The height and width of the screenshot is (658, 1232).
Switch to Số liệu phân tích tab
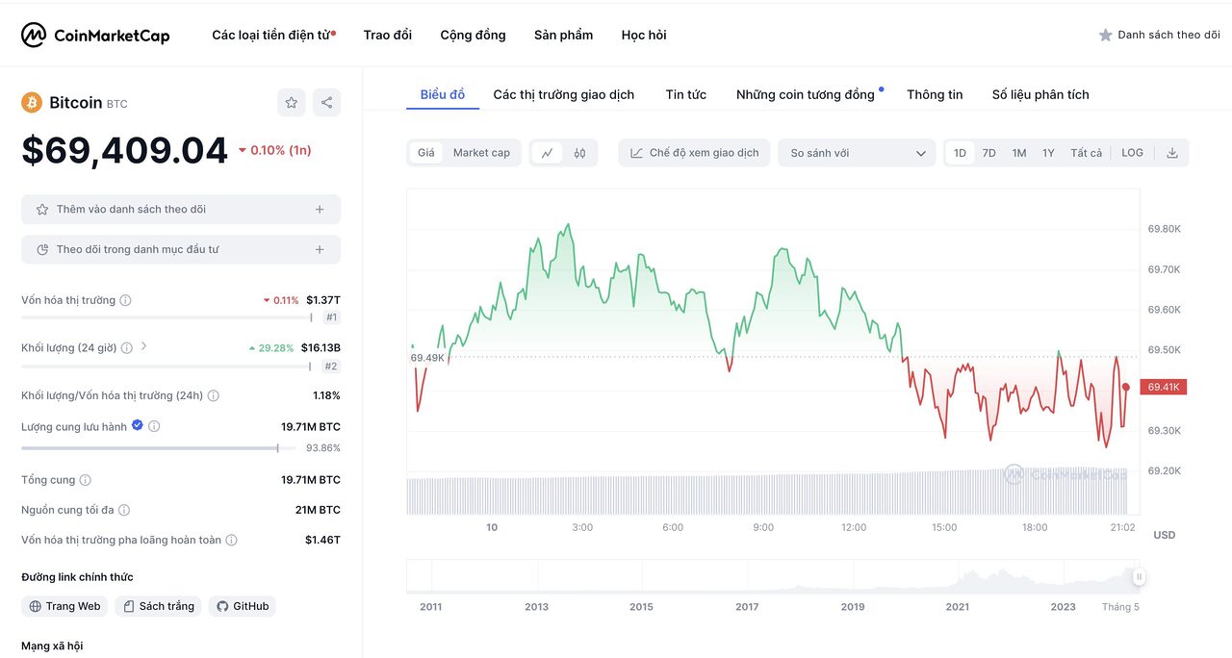(1040, 94)
